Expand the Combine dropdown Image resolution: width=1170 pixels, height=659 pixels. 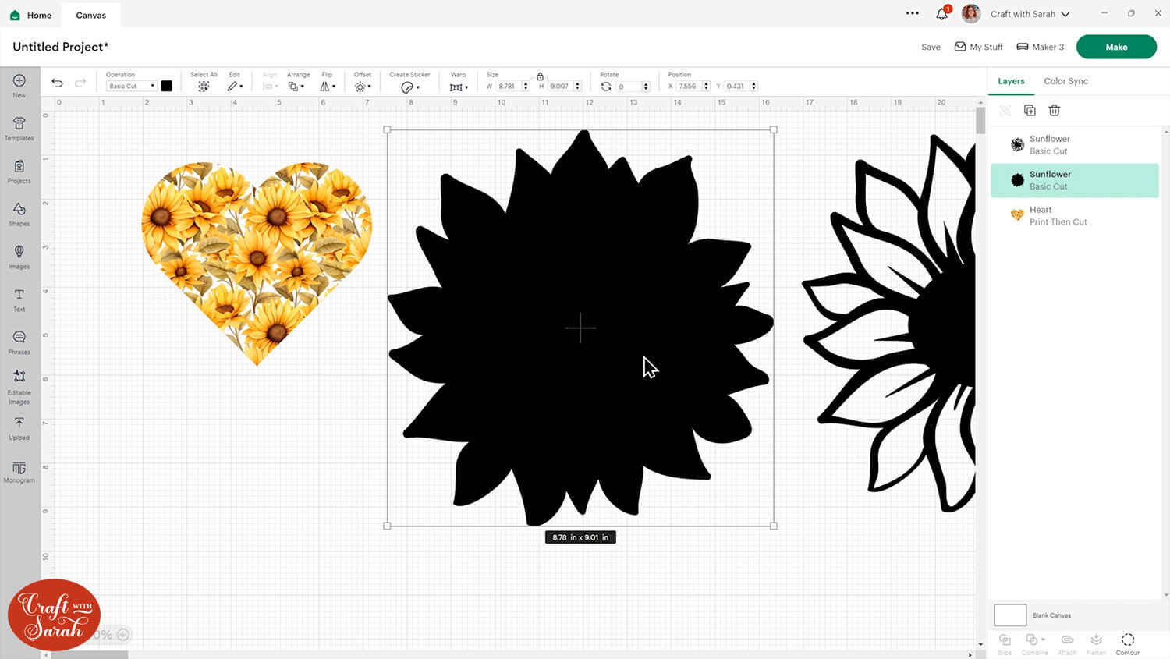[1035, 644]
